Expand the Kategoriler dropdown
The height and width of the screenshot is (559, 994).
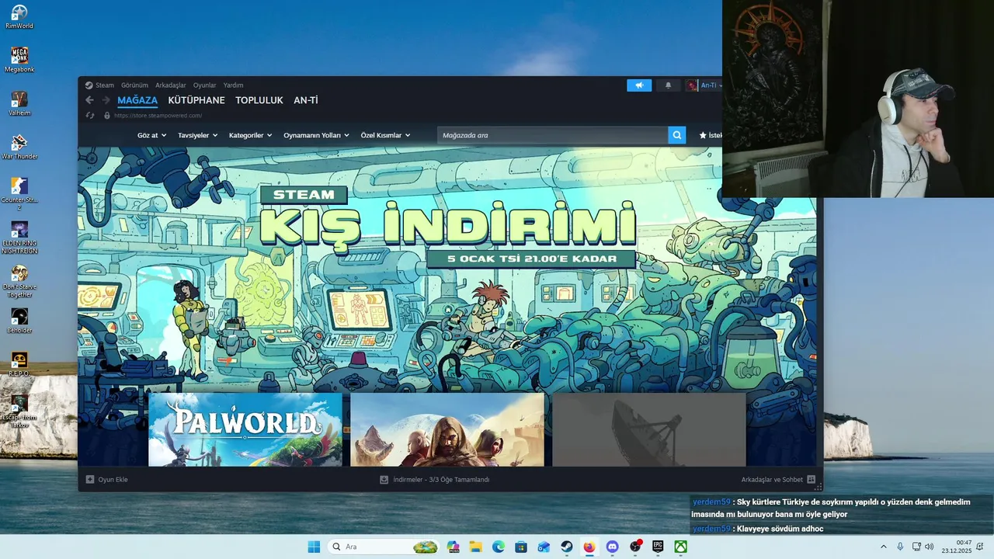pyautogui.click(x=250, y=135)
